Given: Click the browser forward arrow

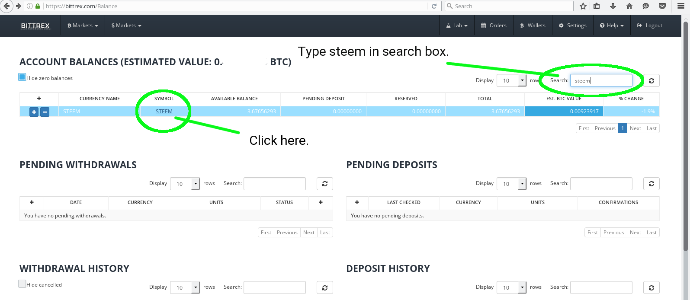Looking at the screenshot, I should point(18,6).
